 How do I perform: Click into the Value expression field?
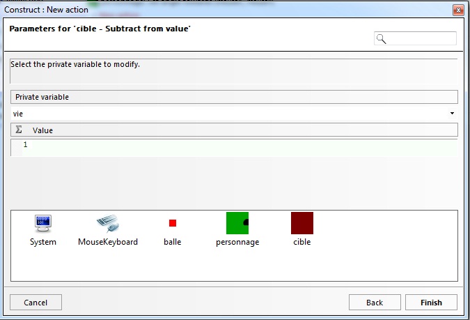point(234,148)
